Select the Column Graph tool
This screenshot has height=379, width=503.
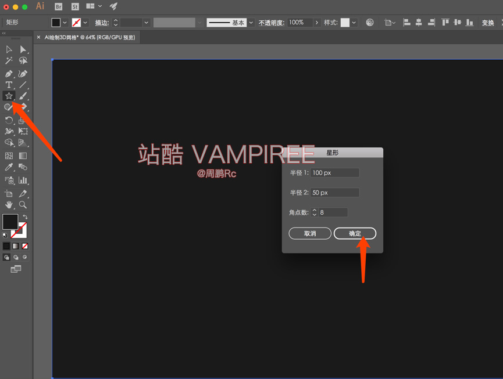click(23, 181)
